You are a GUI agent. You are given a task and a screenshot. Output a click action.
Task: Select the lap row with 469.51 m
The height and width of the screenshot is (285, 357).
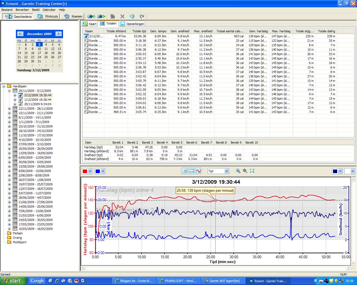pyautogui.click(x=210, y=112)
